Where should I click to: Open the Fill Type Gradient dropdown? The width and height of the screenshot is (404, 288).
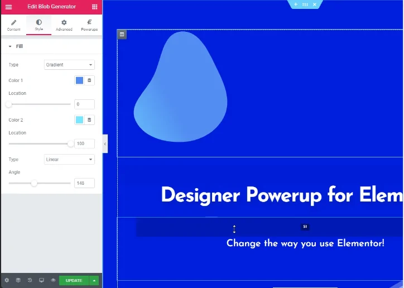(69, 65)
